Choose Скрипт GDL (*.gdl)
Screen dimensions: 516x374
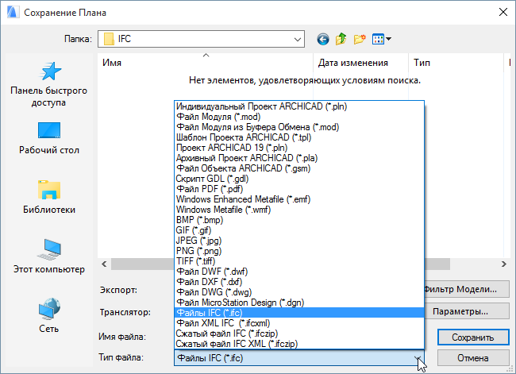[x=299, y=179]
